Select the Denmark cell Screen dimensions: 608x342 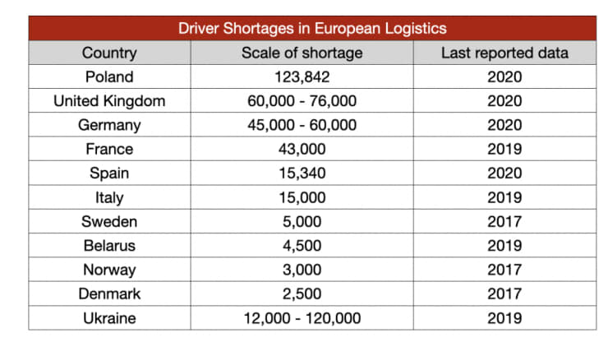[x=109, y=293]
